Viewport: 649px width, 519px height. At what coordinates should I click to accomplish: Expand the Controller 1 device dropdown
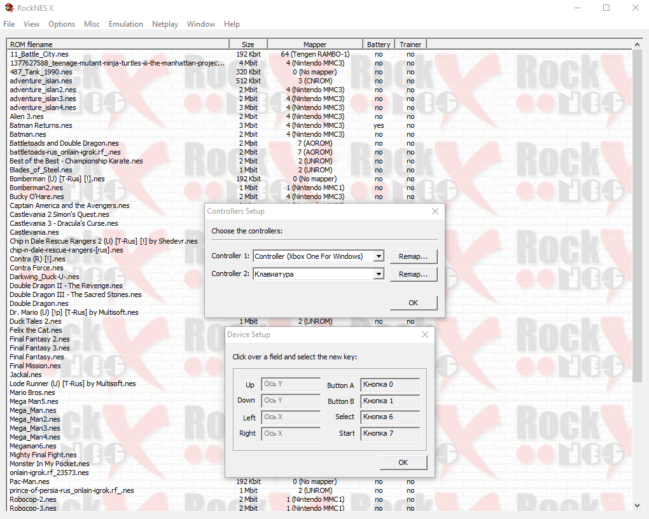(379, 256)
